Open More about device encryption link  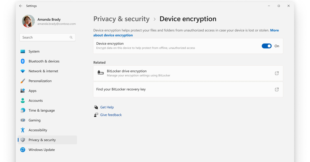[113, 35]
